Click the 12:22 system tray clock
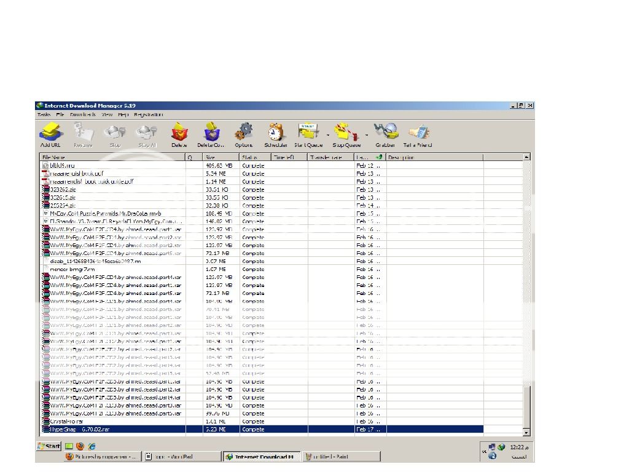This screenshot has width=629, height=472. click(519, 447)
